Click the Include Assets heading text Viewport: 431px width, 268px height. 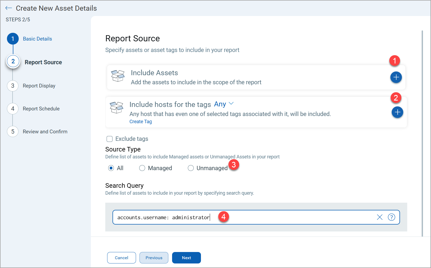pyautogui.click(x=154, y=73)
